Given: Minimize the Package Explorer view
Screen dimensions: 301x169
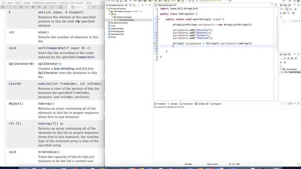Looking at the screenshot, I should tap(146, 5).
